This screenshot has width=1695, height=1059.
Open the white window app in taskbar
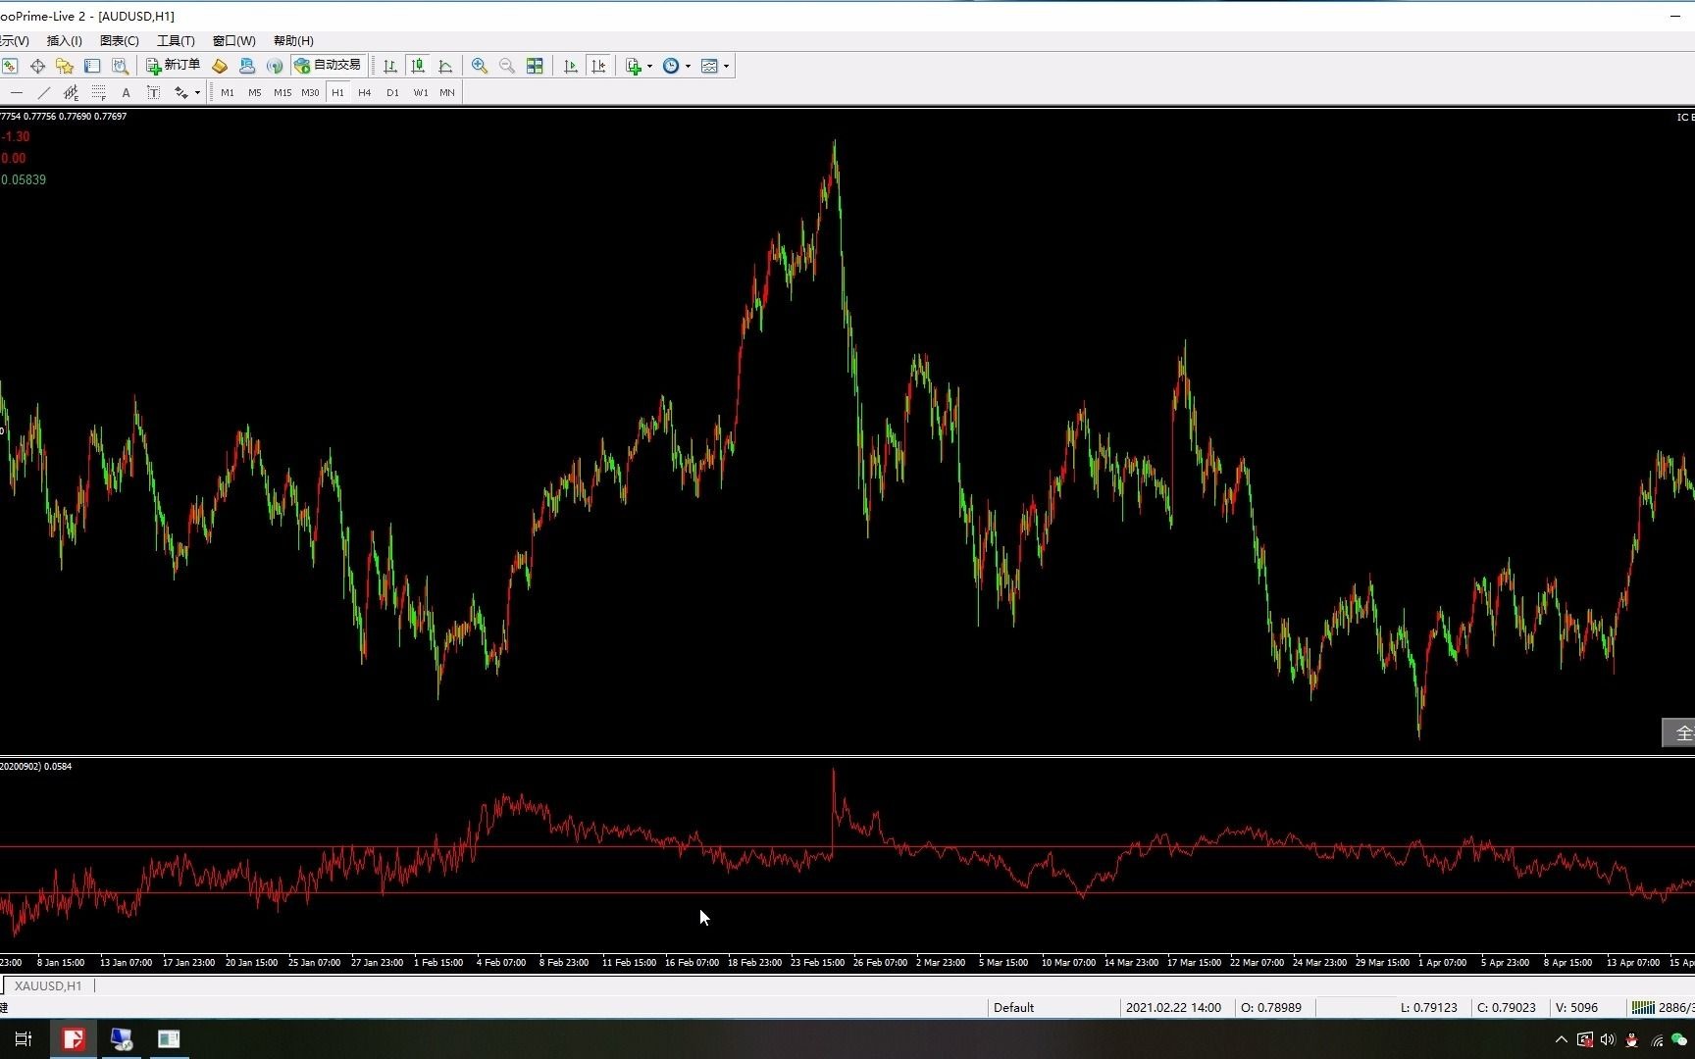169,1039
